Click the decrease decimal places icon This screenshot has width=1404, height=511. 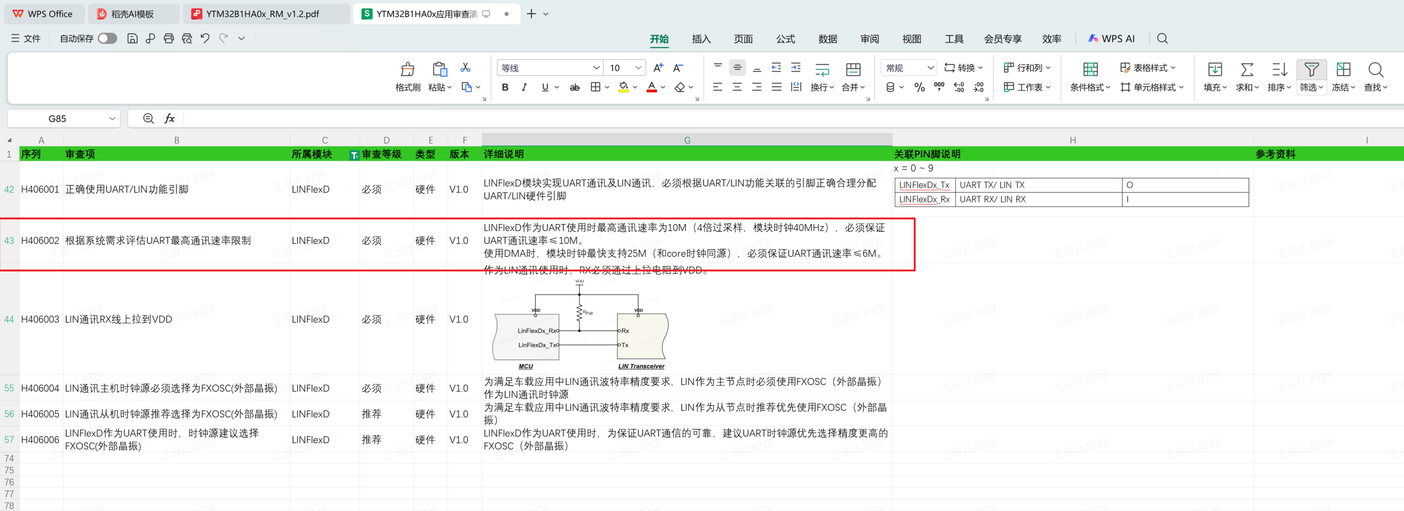click(x=979, y=87)
